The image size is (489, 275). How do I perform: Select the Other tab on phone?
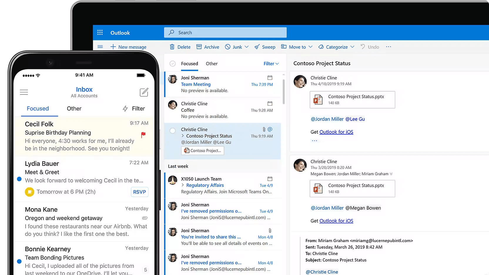[x=74, y=108]
